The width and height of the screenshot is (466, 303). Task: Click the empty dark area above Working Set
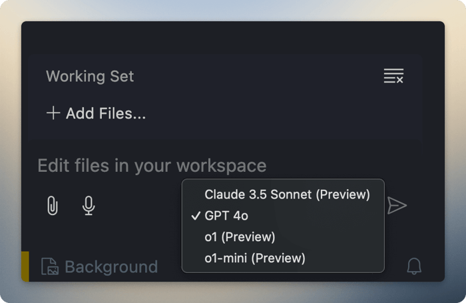click(233, 37)
